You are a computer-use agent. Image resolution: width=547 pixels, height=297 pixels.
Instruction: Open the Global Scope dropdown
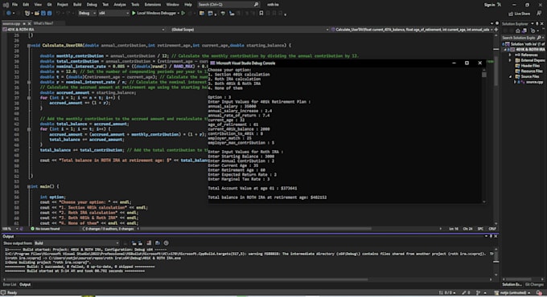pyautogui.click(x=249, y=30)
